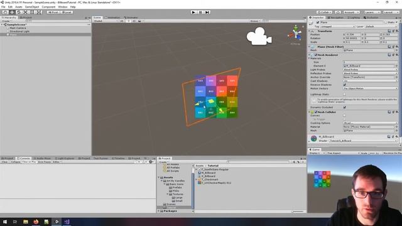Open the Layers dropdown
This screenshot has height=226, width=402.
372,12
